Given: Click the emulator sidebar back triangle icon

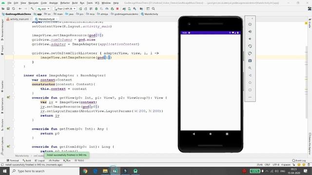Looking at the screenshot, I should point(250,75).
